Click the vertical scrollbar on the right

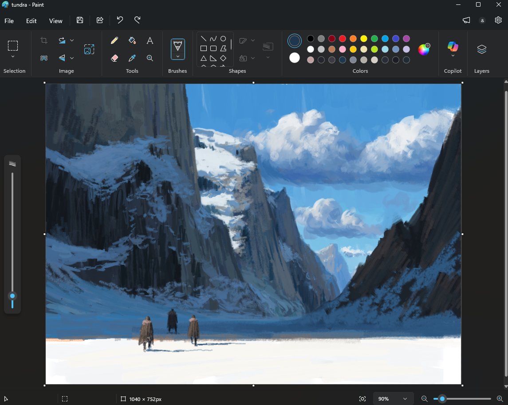pos(506,234)
